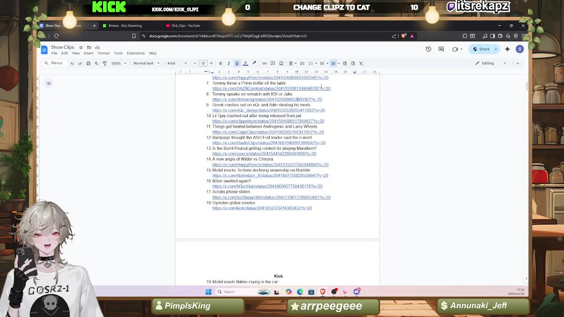Open the Edit menu
Image resolution: width=564 pixels, height=317 pixels.
click(64, 53)
